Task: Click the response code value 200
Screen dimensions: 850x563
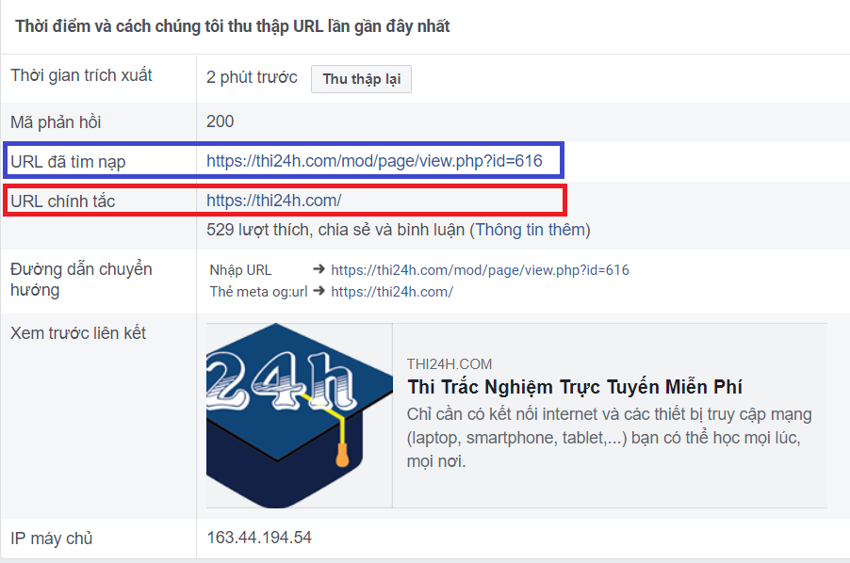Action: [x=221, y=121]
